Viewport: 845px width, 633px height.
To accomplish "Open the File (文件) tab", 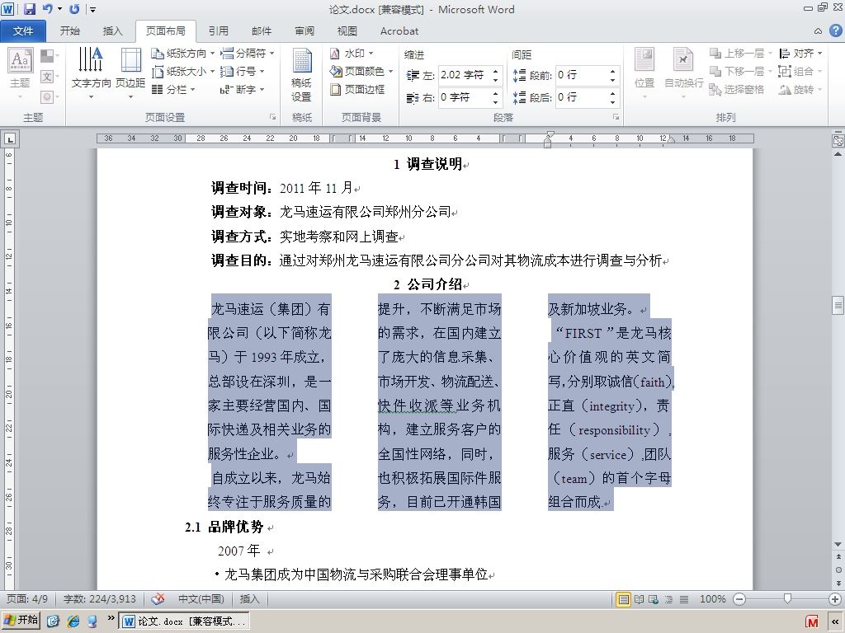I will 23,31.
